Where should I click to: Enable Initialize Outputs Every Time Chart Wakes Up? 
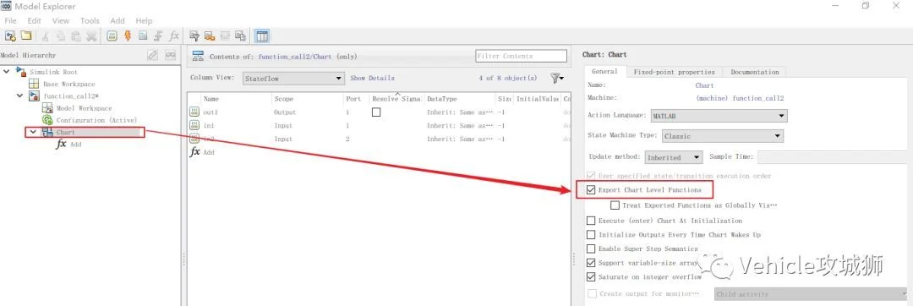point(592,235)
